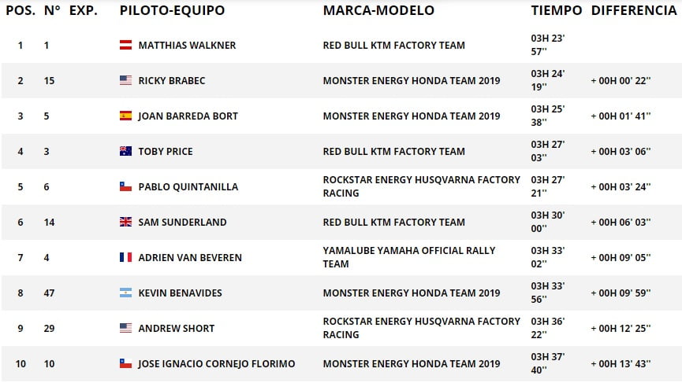Screen dimensions: 682x383
Task: Select the DIFFERENCIA column header
Action: [x=634, y=10]
